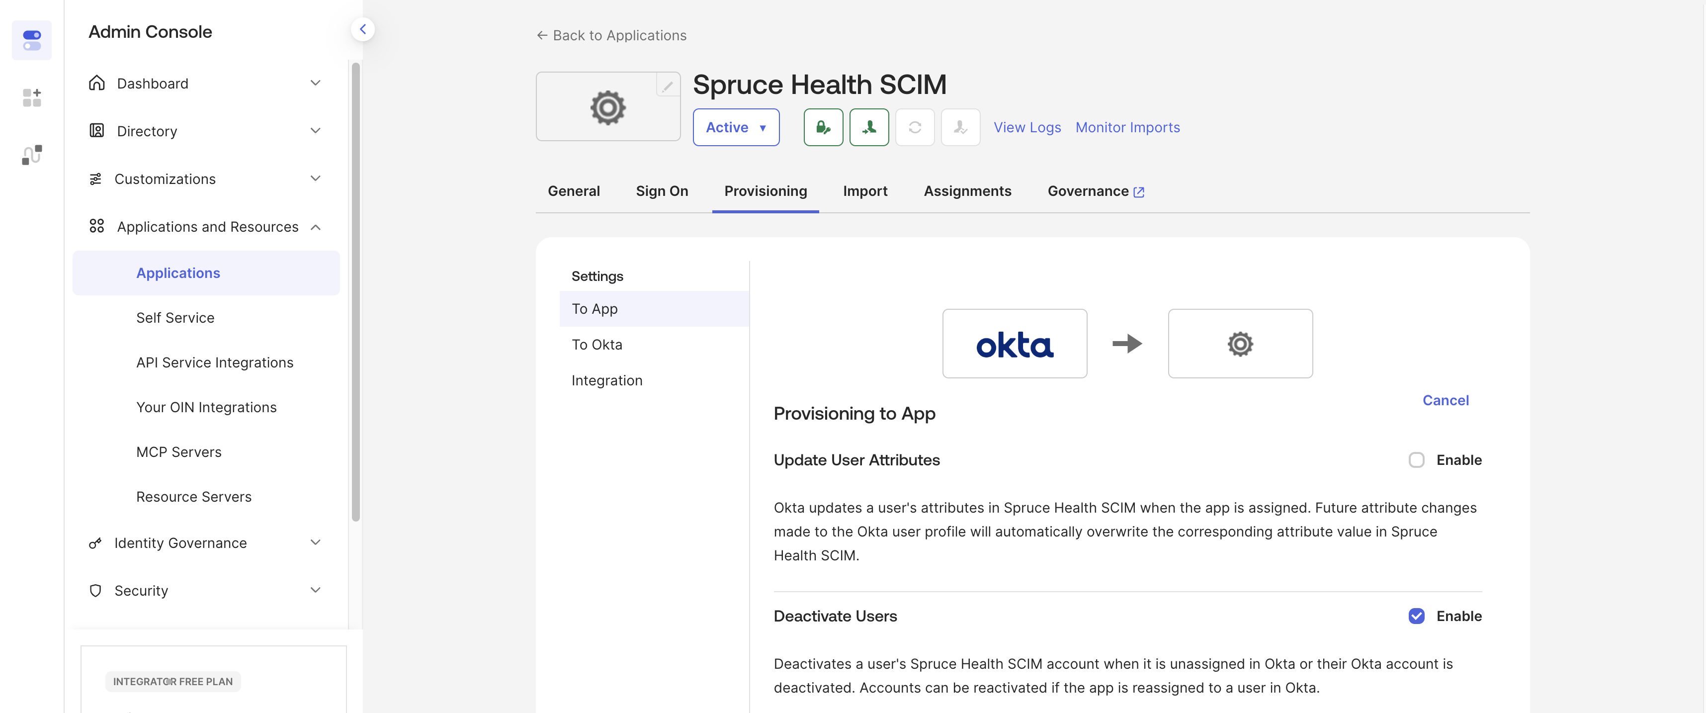The width and height of the screenshot is (1706, 713).
Task: Expand the Security menu chevron
Action: point(315,590)
